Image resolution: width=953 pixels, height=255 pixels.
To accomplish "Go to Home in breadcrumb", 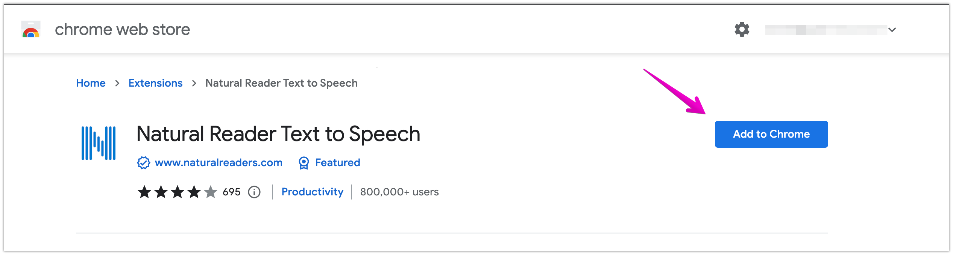I will [x=91, y=83].
